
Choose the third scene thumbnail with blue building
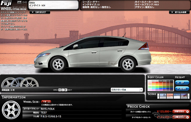tap(177, 96)
